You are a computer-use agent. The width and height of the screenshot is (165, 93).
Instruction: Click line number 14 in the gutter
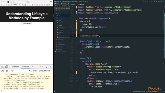[72, 36]
